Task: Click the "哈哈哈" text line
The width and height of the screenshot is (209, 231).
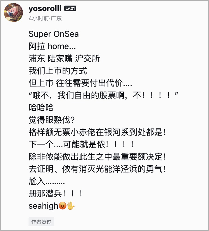Action: pos(41,108)
